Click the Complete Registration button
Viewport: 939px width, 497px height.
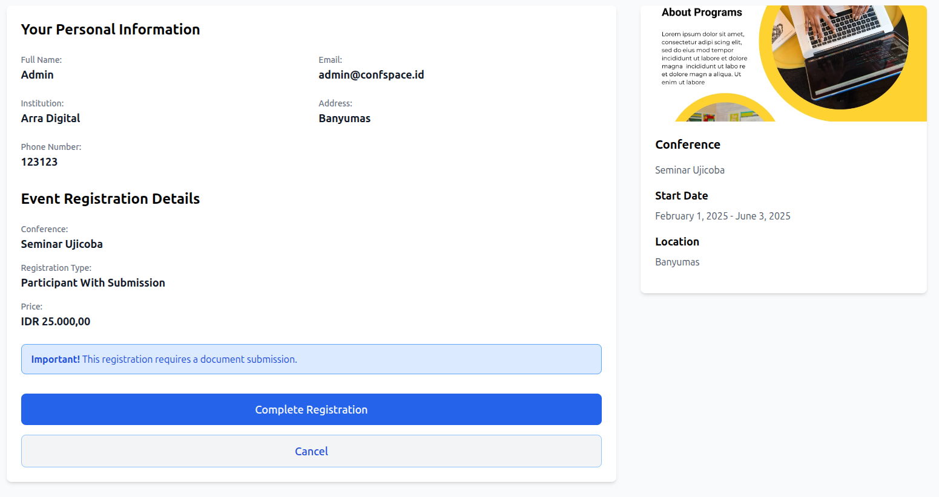(311, 409)
